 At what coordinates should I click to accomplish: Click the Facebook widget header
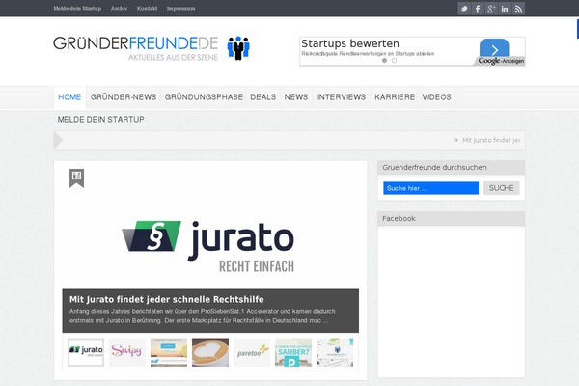pyautogui.click(x=451, y=218)
